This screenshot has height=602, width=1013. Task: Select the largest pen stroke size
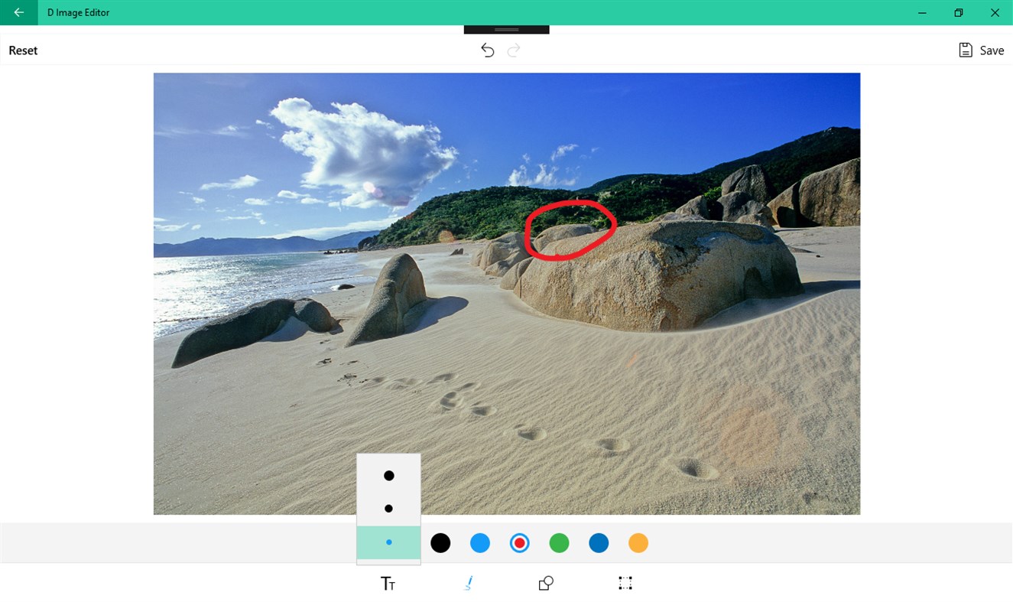388,475
